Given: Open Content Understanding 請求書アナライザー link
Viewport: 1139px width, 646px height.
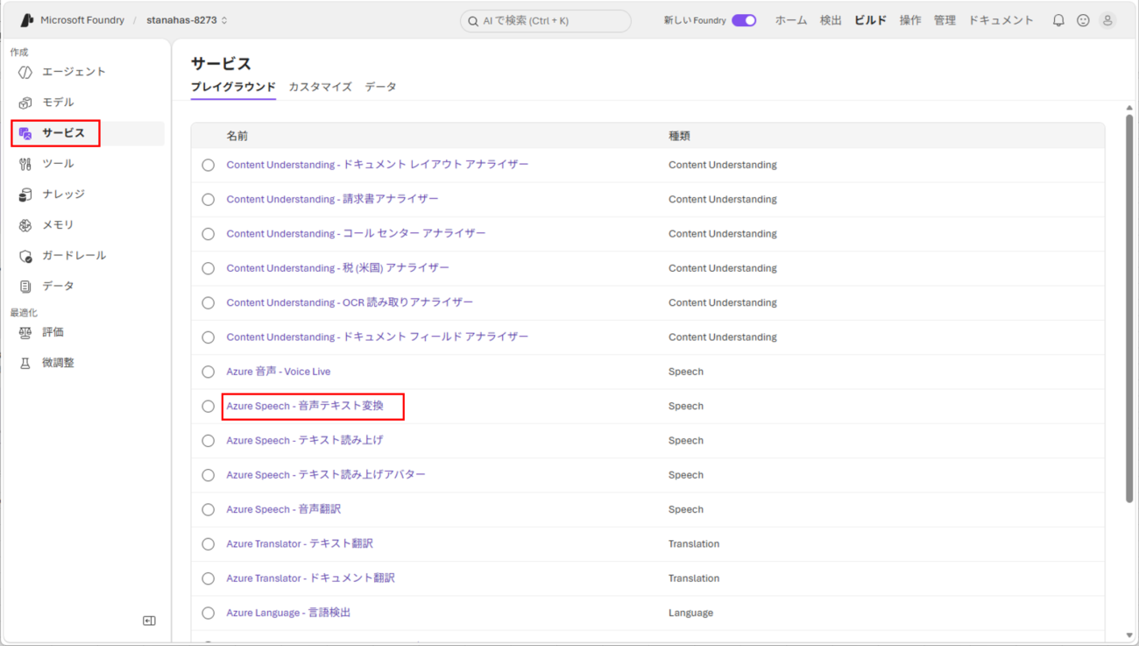Looking at the screenshot, I should [x=332, y=199].
